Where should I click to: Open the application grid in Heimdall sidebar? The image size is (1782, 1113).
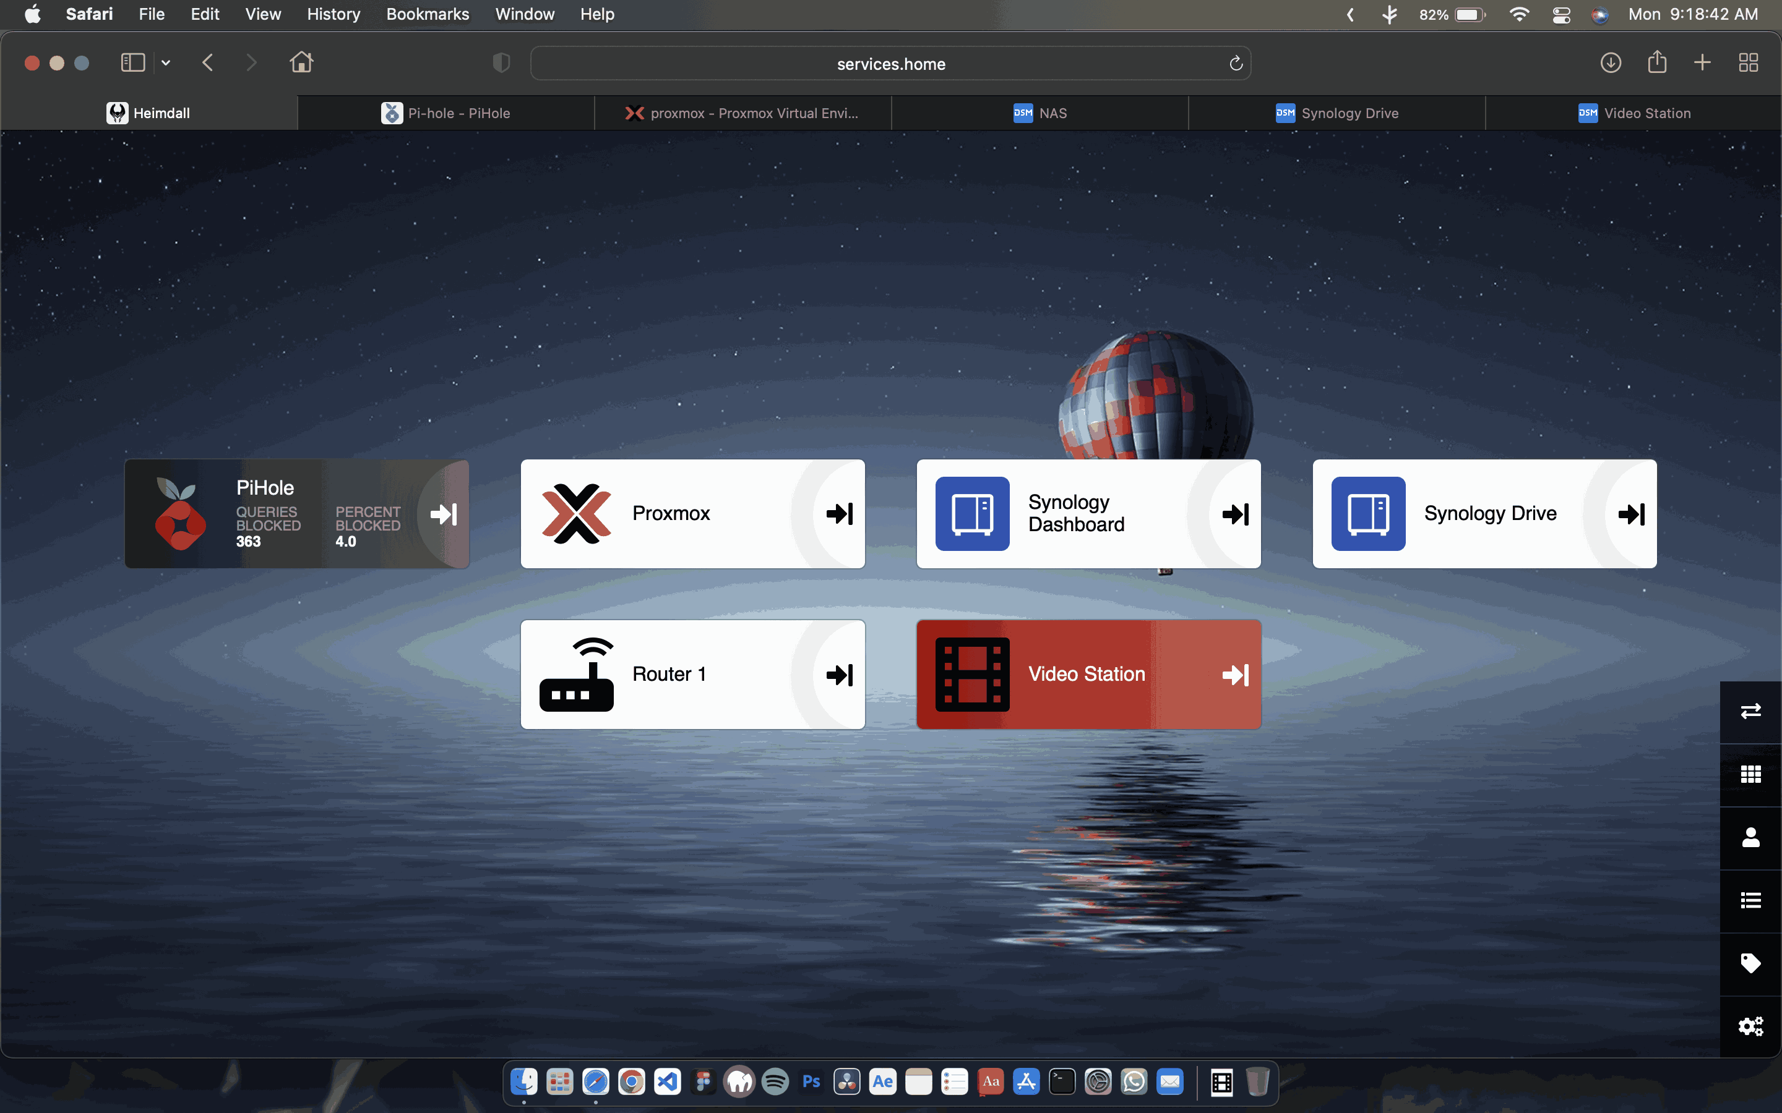(1750, 774)
